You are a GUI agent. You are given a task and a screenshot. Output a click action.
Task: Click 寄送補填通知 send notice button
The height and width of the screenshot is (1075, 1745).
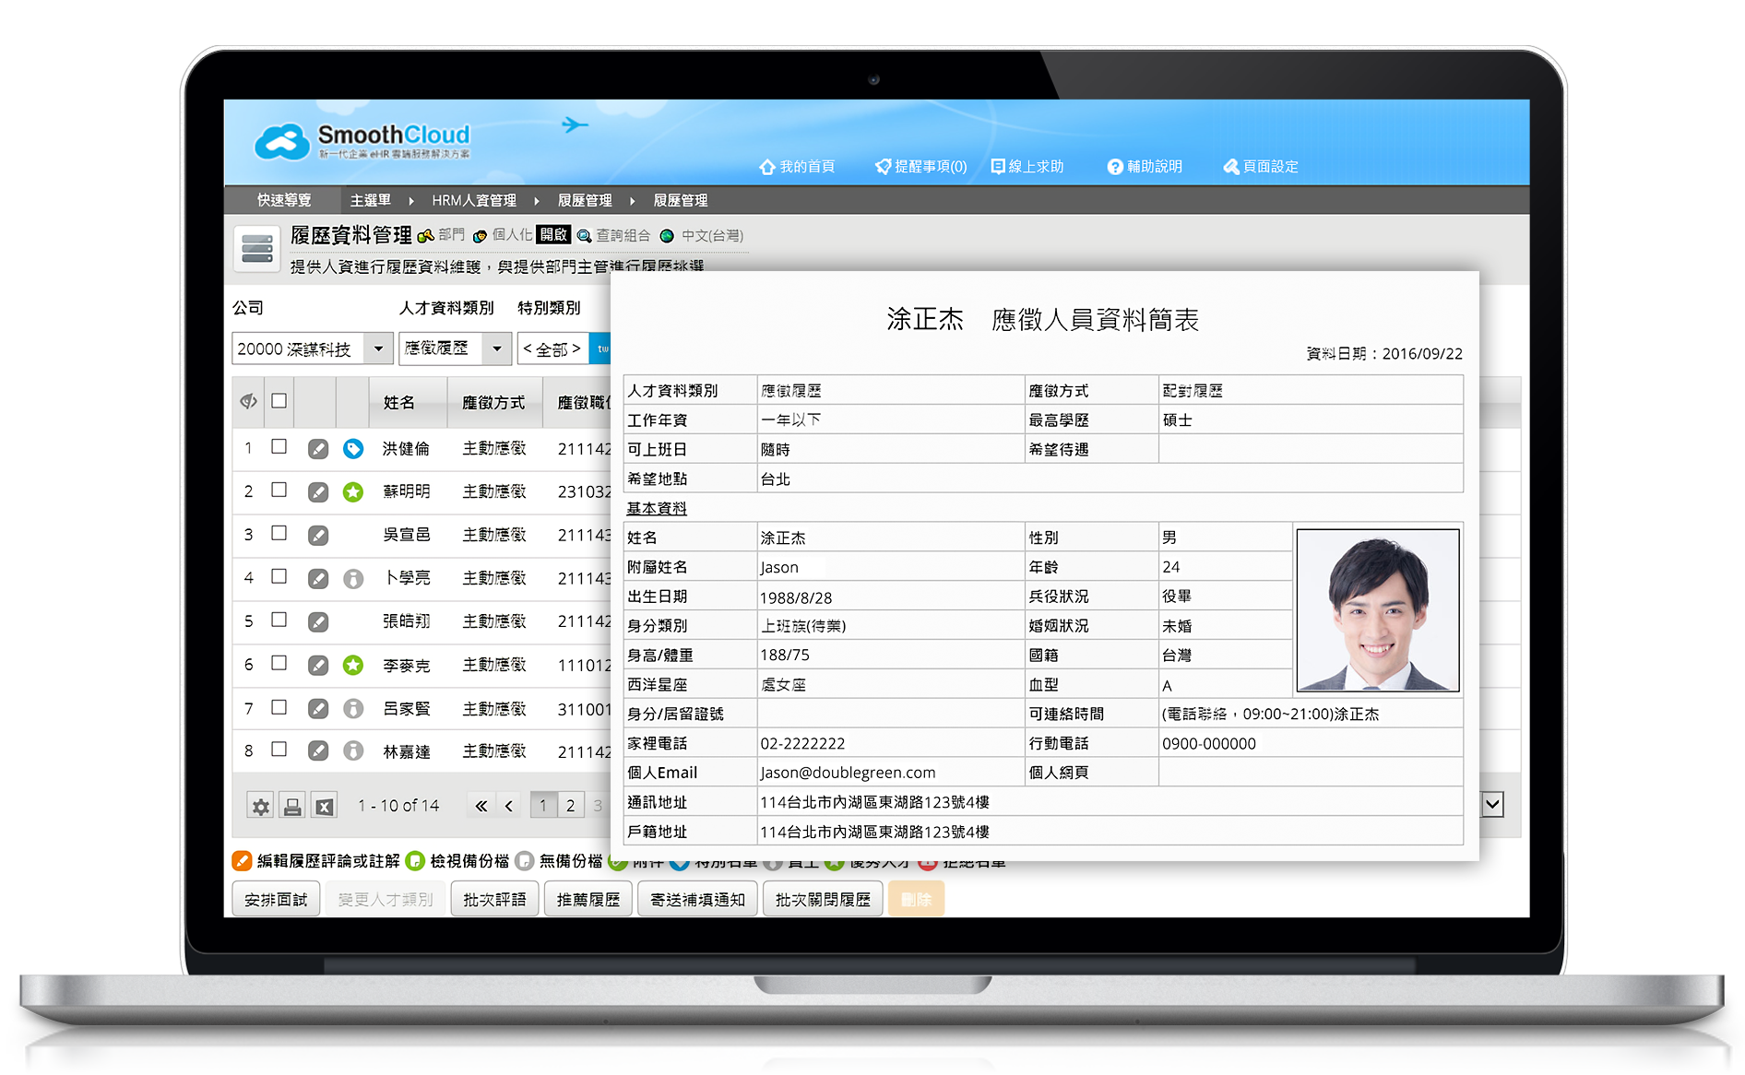(x=697, y=899)
